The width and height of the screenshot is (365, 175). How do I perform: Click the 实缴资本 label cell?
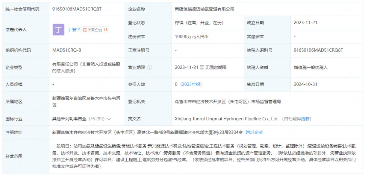[x=267, y=36]
